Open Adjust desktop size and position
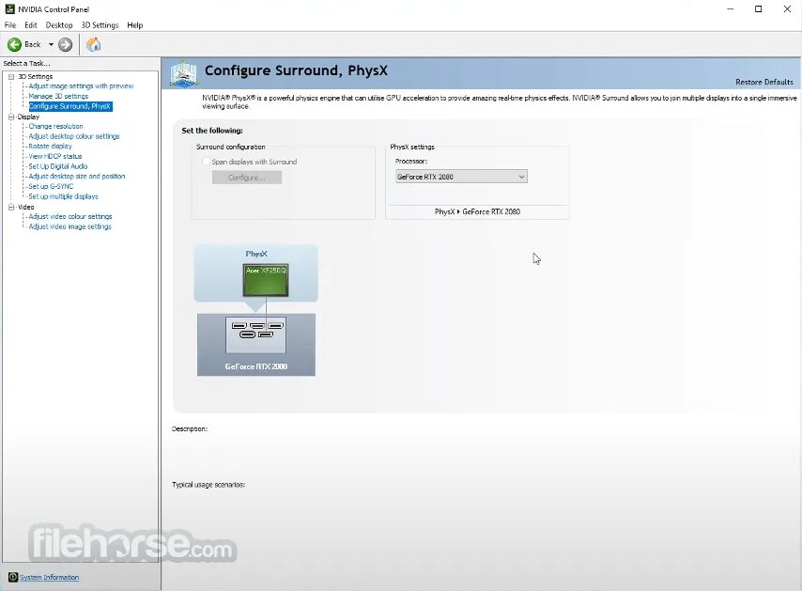This screenshot has height=591, width=802. [x=77, y=176]
